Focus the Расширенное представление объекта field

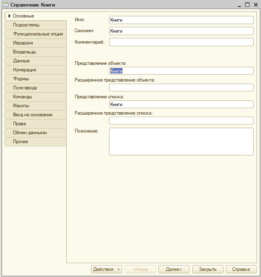tap(181, 88)
